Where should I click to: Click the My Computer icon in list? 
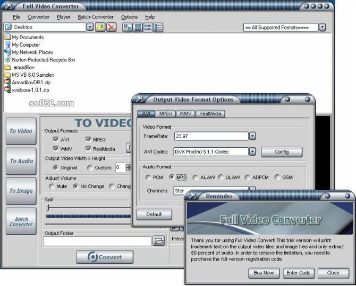point(8,44)
